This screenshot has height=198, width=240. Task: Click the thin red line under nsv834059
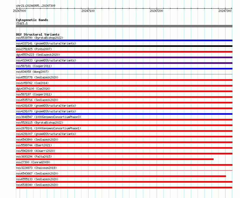tap(124, 74)
